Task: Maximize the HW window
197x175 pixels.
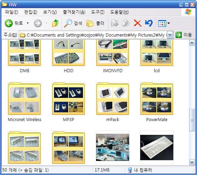Action: coord(186,5)
